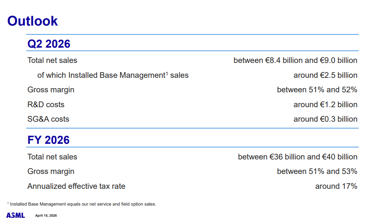Click the between 51% and 52% value
This screenshot has width=378, height=222.
click(317, 90)
